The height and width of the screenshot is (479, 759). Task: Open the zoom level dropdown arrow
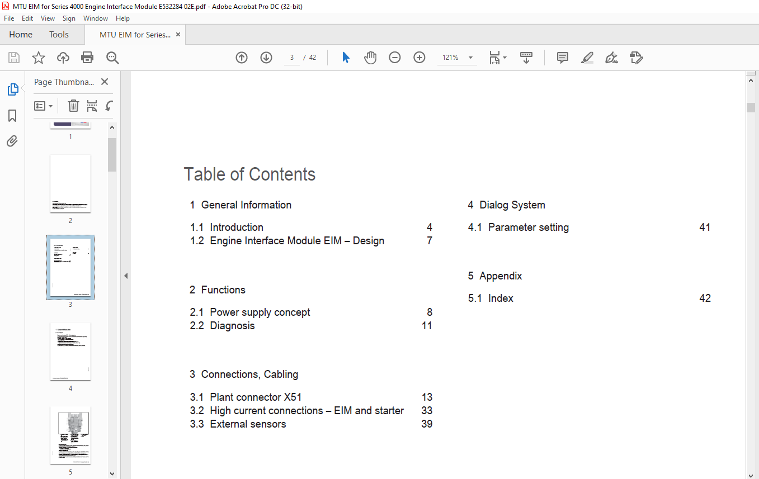470,58
